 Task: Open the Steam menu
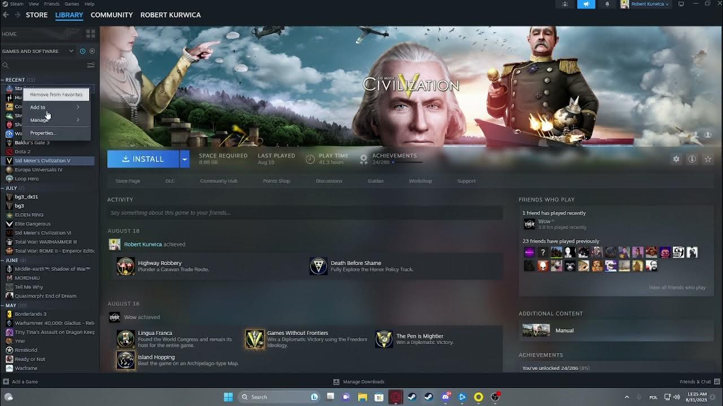tap(16, 4)
